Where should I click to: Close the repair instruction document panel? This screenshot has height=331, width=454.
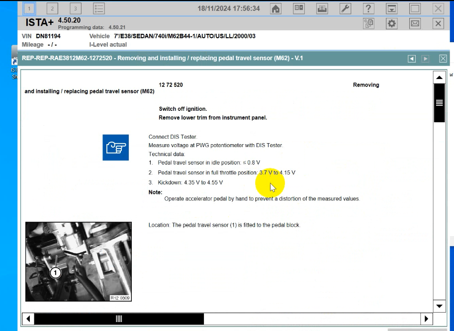coord(443,59)
